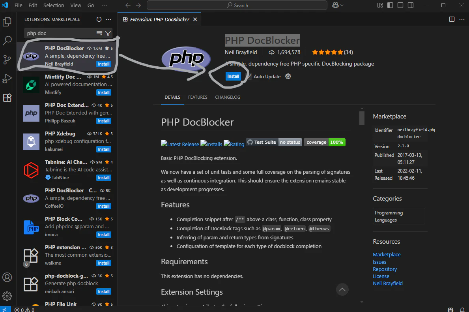This screenshot has width=469, height=312.
Task: Open the Edit menu
Action: tap(33, 5)
